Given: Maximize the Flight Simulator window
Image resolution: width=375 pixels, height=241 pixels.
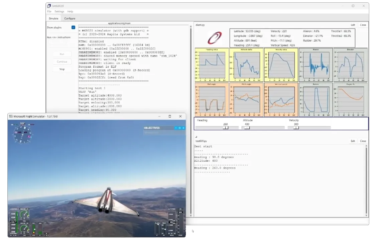Looking at the screenshot, I should click(x=170, y=116).
